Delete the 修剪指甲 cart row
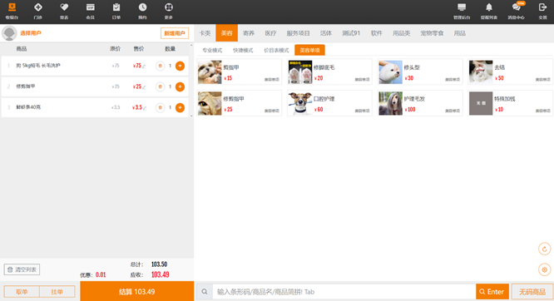Screen dimensions: 554x301 160,86
